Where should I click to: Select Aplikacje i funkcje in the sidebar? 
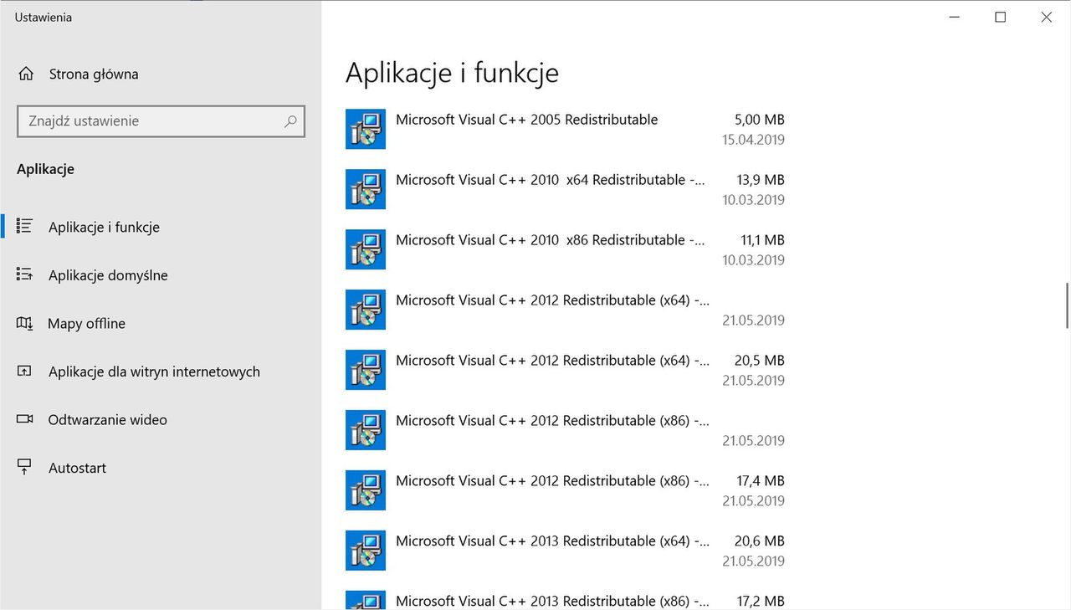(x=104, y=227)
